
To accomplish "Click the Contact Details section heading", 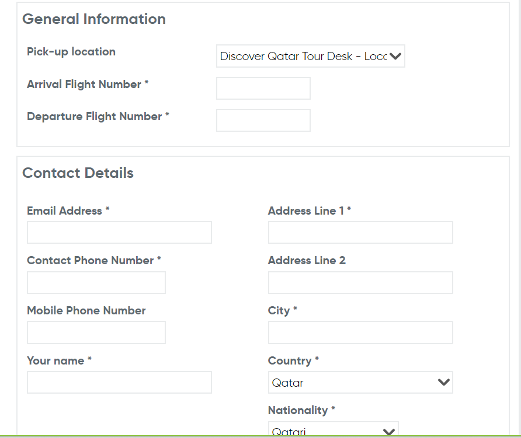I will point(78,173).
